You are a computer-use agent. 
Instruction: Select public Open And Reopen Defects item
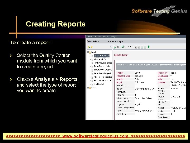point(103,81)
